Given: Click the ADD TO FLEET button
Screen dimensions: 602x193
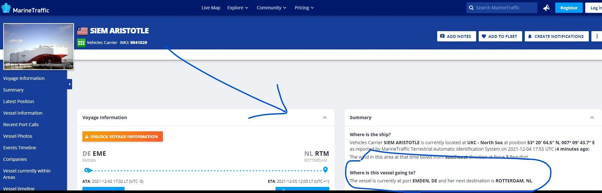Looking at the screenshot, I should [500, 36].
